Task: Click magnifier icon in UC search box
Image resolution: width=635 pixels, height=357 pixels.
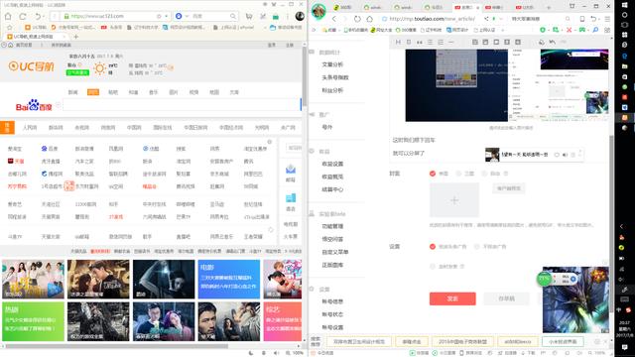Action: 233,16
